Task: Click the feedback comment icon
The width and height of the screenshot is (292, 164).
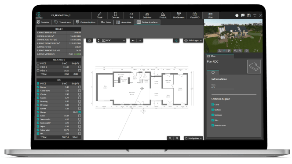Action: pyautogui.click(x=243, y=15)
